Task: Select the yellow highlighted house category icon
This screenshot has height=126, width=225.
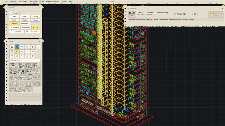Action: (17, 51)
